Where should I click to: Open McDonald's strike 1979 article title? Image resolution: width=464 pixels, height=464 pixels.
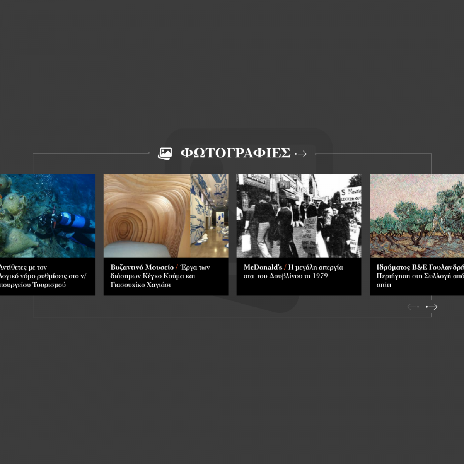(x=293, y=271)
